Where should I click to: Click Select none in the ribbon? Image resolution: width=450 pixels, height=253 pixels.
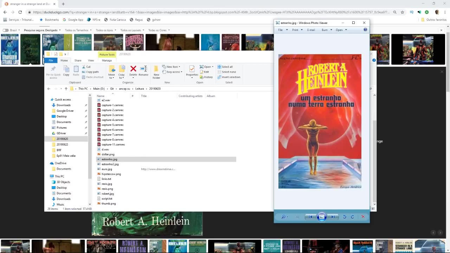coord(226,72)
